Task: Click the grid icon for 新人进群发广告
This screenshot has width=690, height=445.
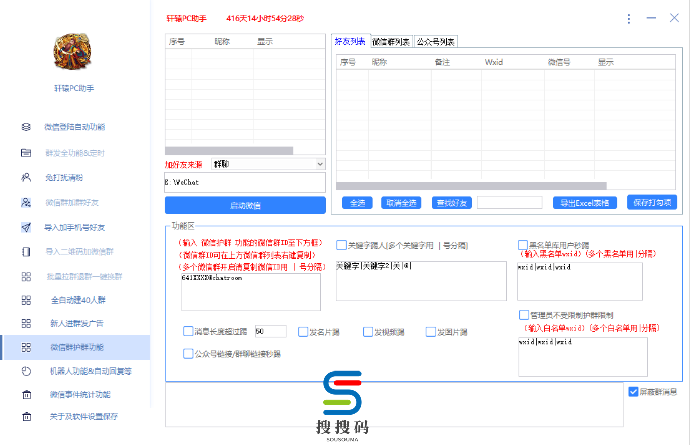Action: 26,323
